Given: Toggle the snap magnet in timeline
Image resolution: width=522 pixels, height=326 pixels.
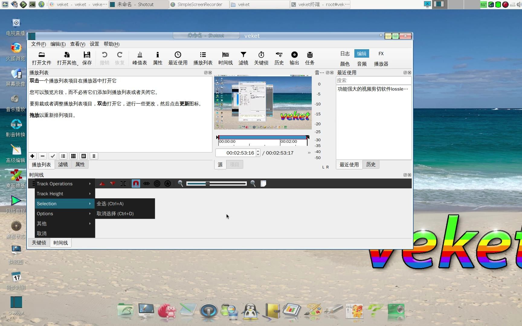Looking at the screenshot, I should (x=136, y=183).
